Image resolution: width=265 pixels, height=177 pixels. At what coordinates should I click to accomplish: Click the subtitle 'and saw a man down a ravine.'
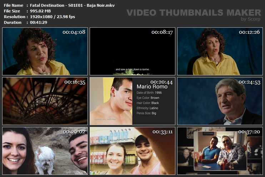132,69
